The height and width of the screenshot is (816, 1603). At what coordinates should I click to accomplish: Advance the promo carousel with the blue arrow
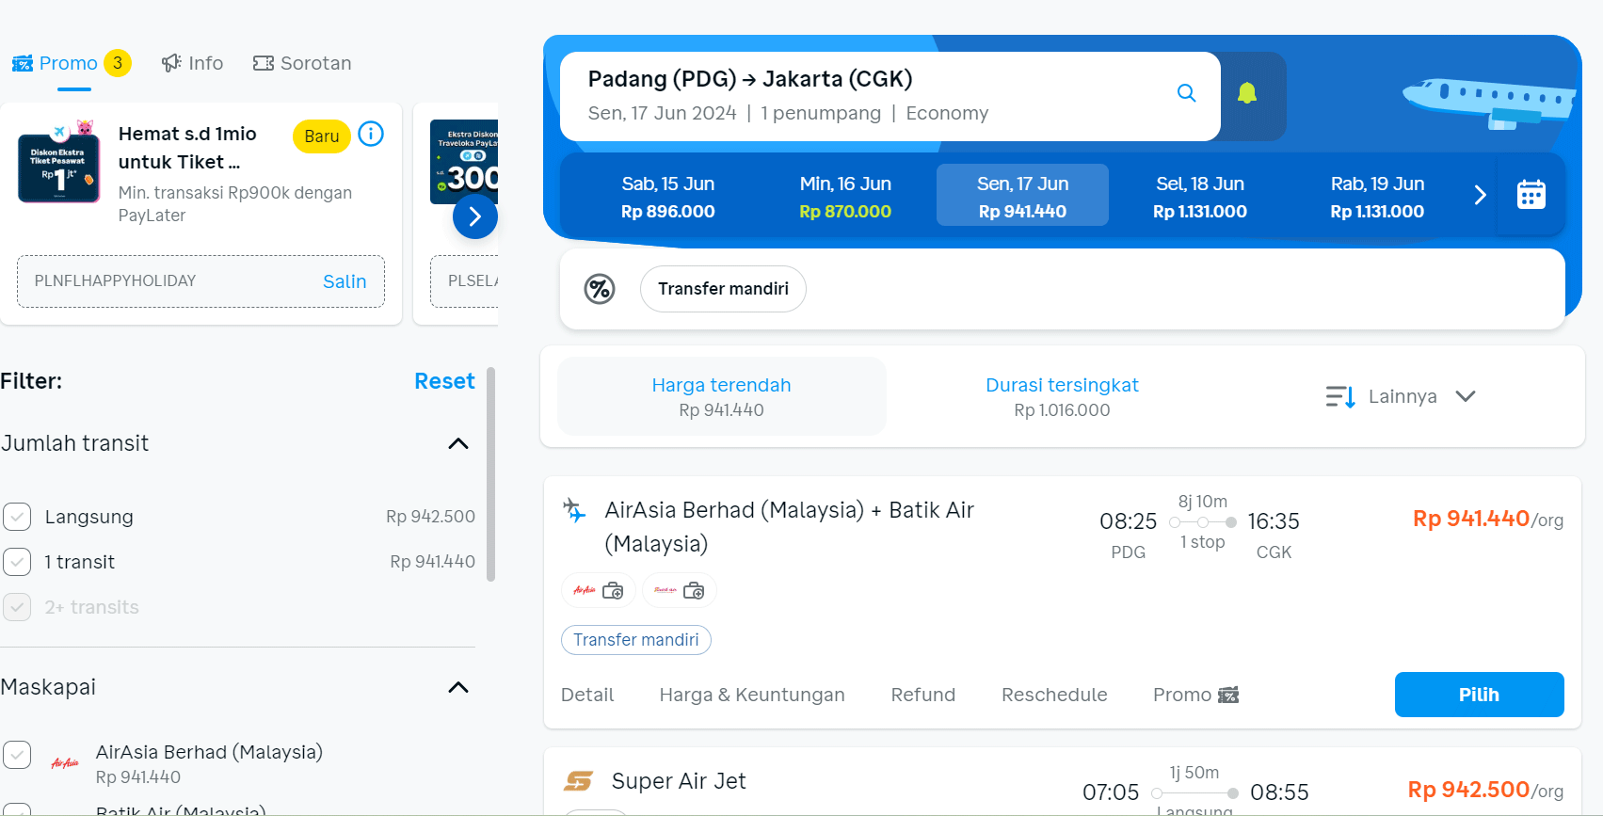click(x=475, y=217)
